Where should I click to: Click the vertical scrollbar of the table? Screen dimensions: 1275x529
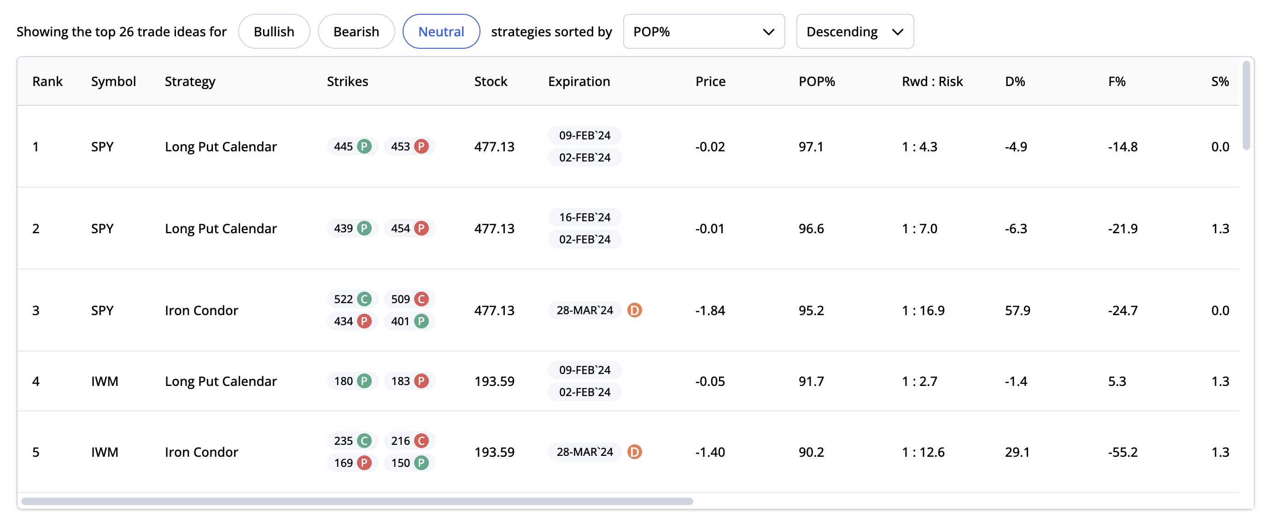(1246, 105)
